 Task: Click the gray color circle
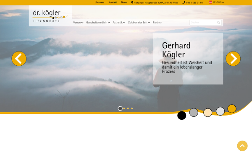click(194, 113)
